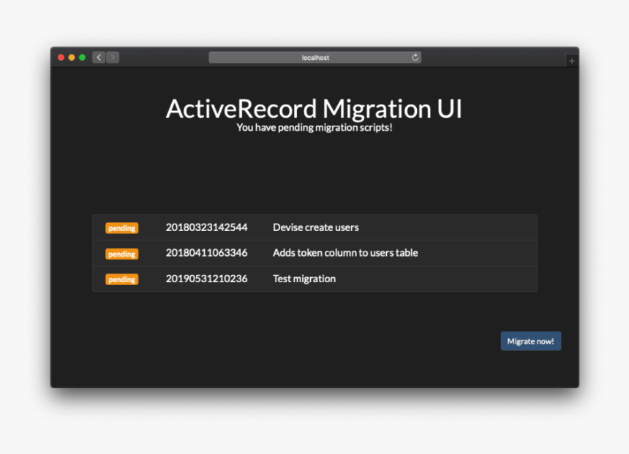Click the browser back arrow
629x454 pixels.
[x=99, y=57]
